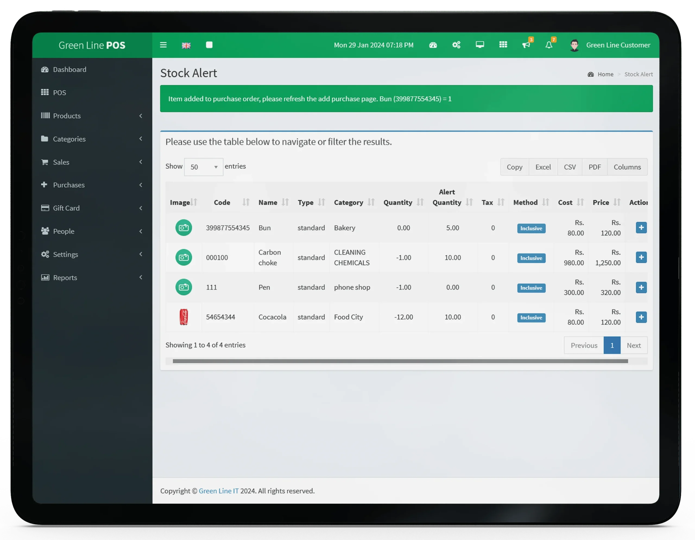Export table using Excel button
Viewport: 695px width, 540px height.
coord(543,167)
